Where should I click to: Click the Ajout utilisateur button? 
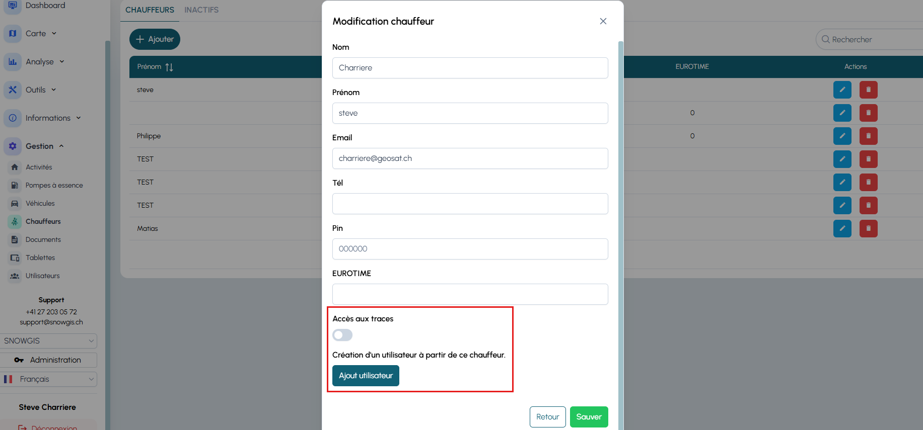(x=366, y=376)
